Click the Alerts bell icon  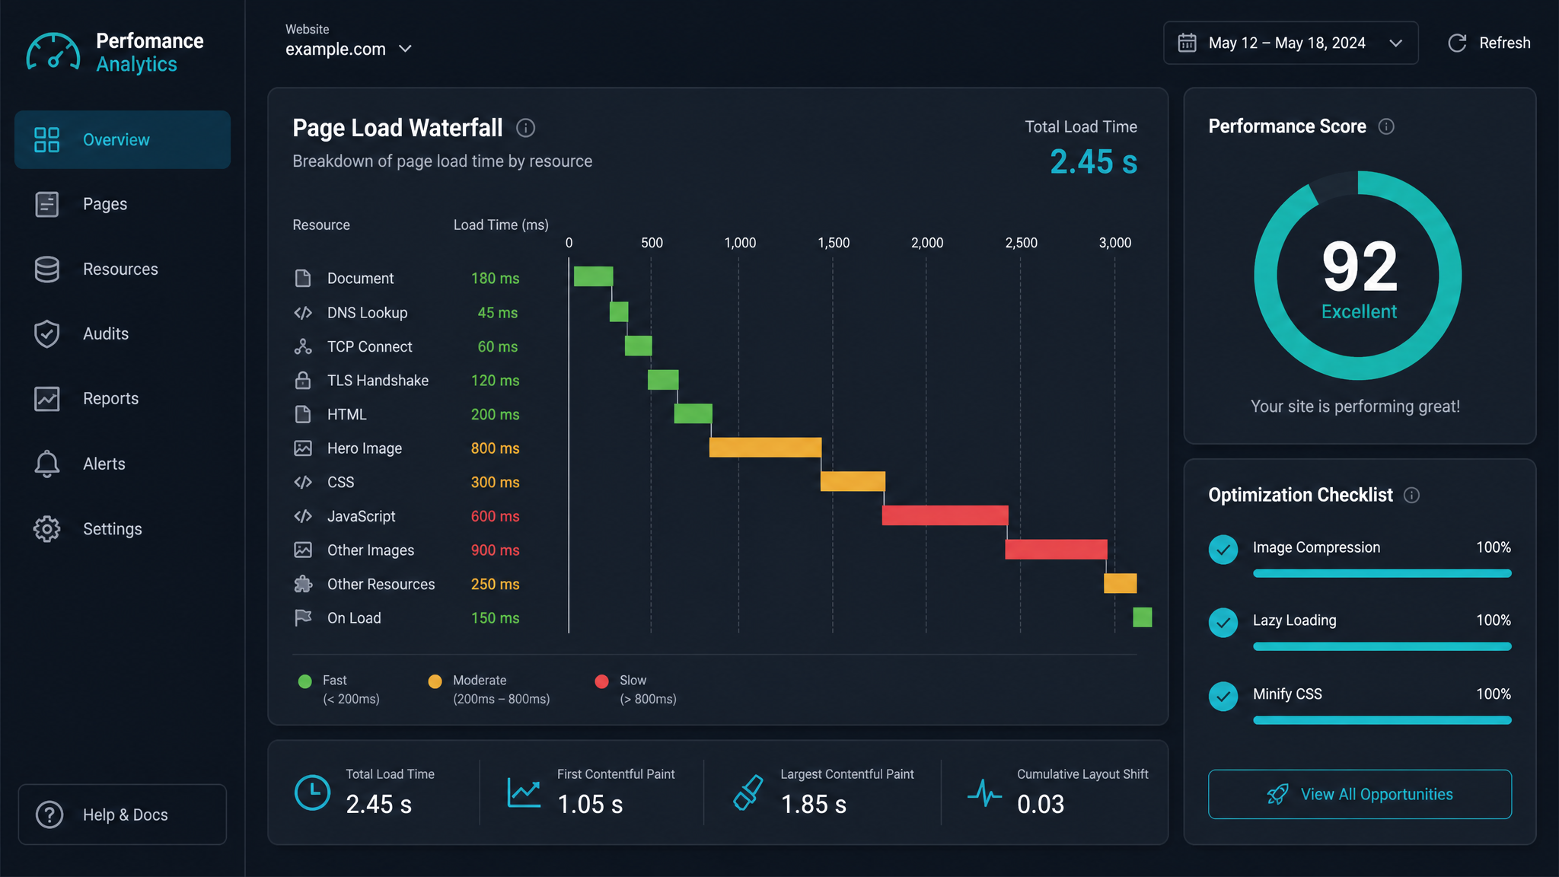46,464
